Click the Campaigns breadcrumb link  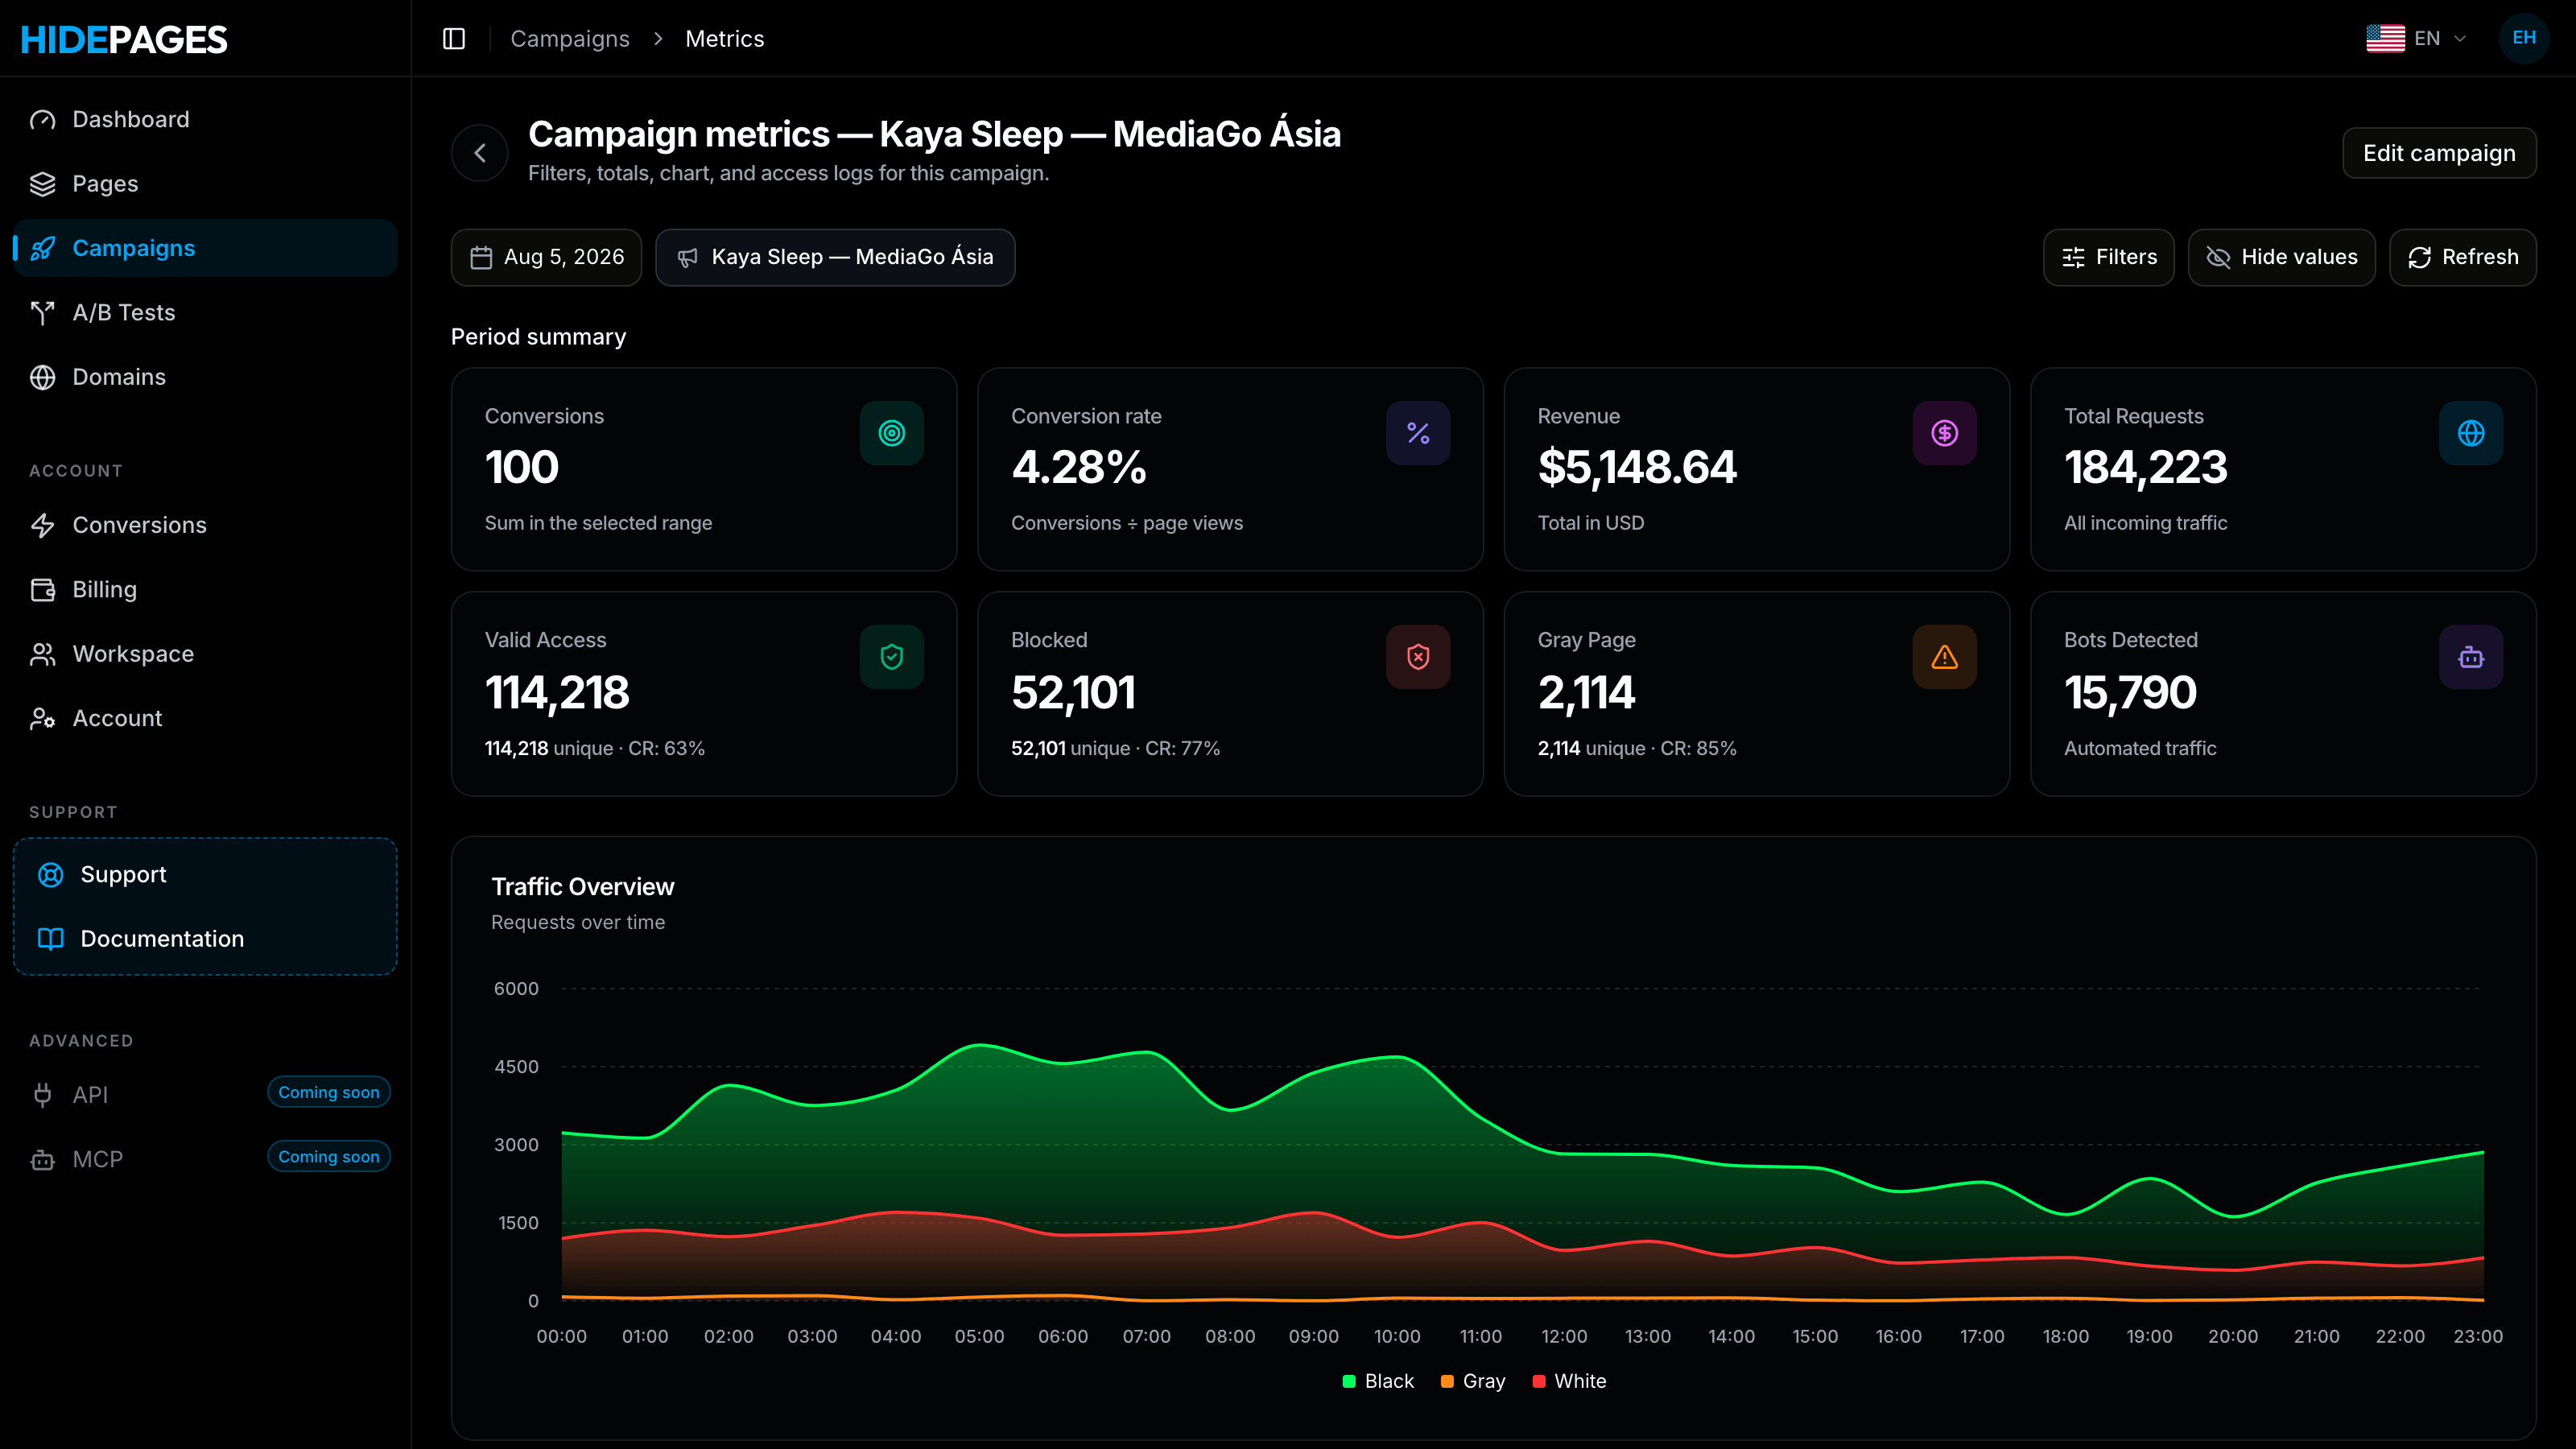[570, 39]
